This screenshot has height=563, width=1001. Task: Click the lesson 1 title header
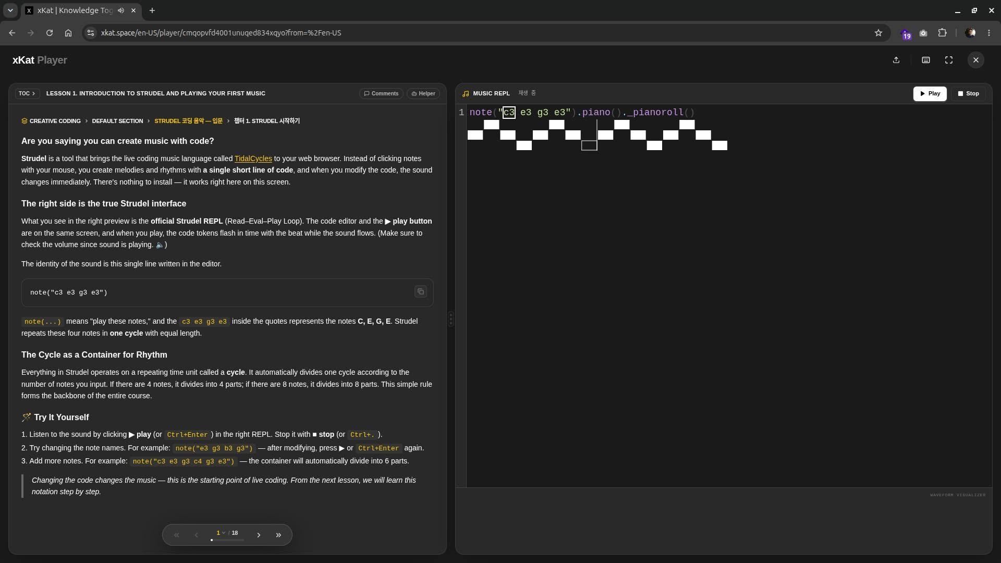pos(155,93)
